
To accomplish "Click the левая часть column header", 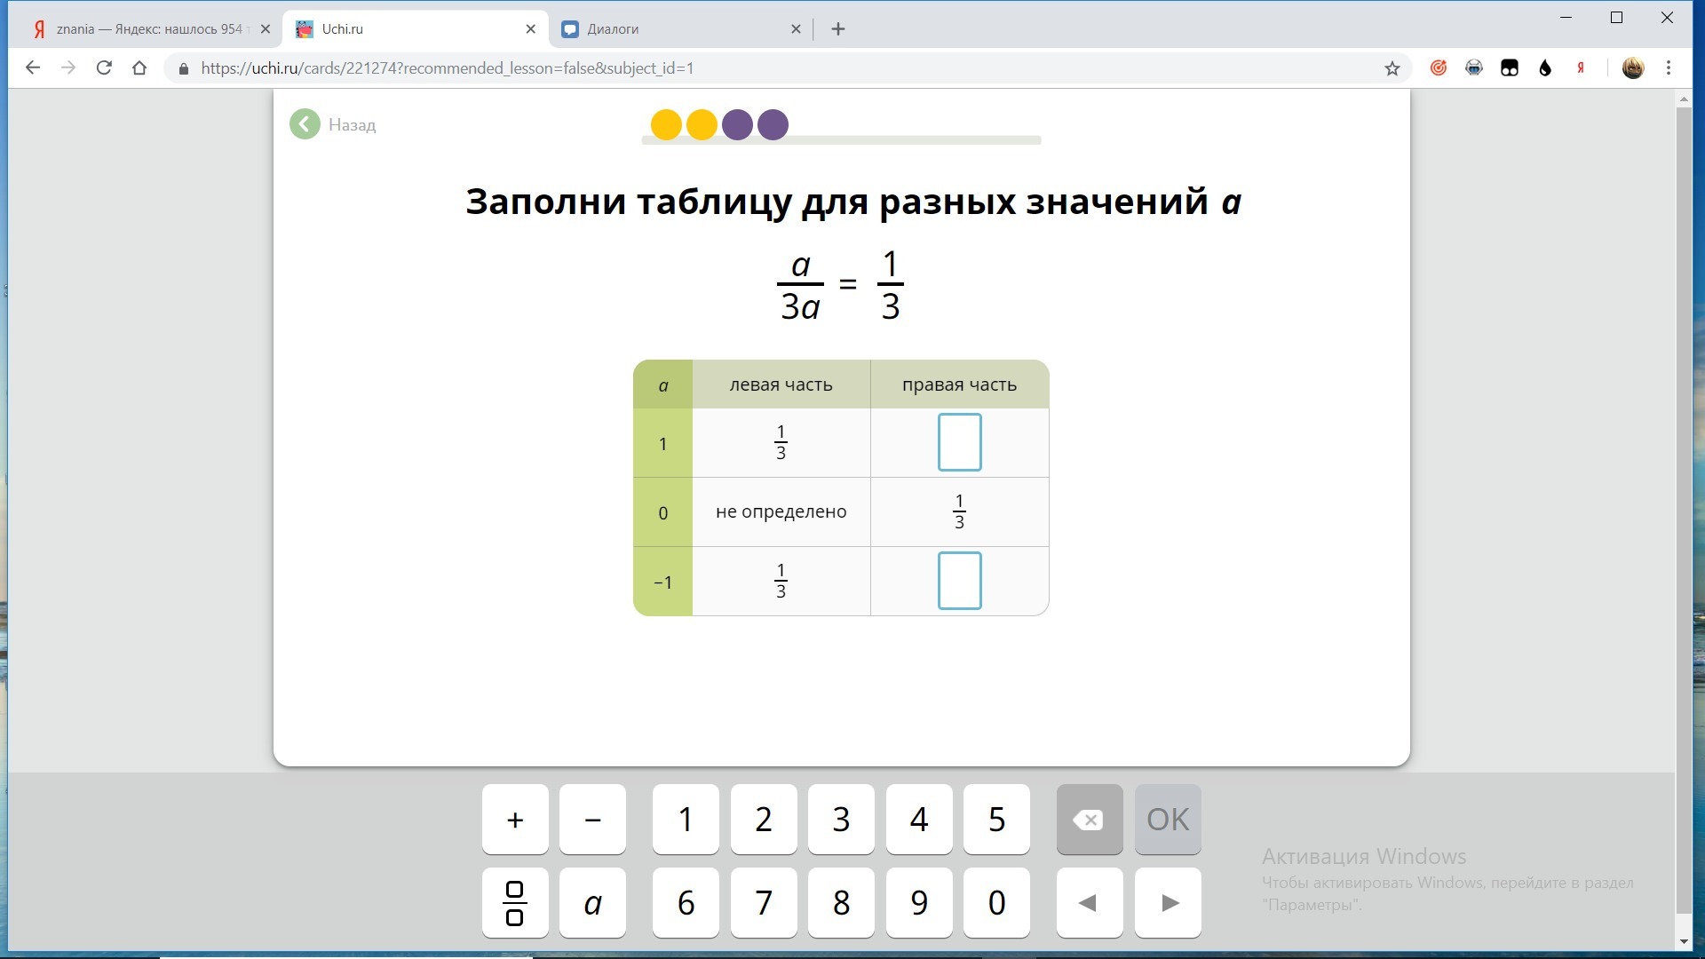I will 781,384.
